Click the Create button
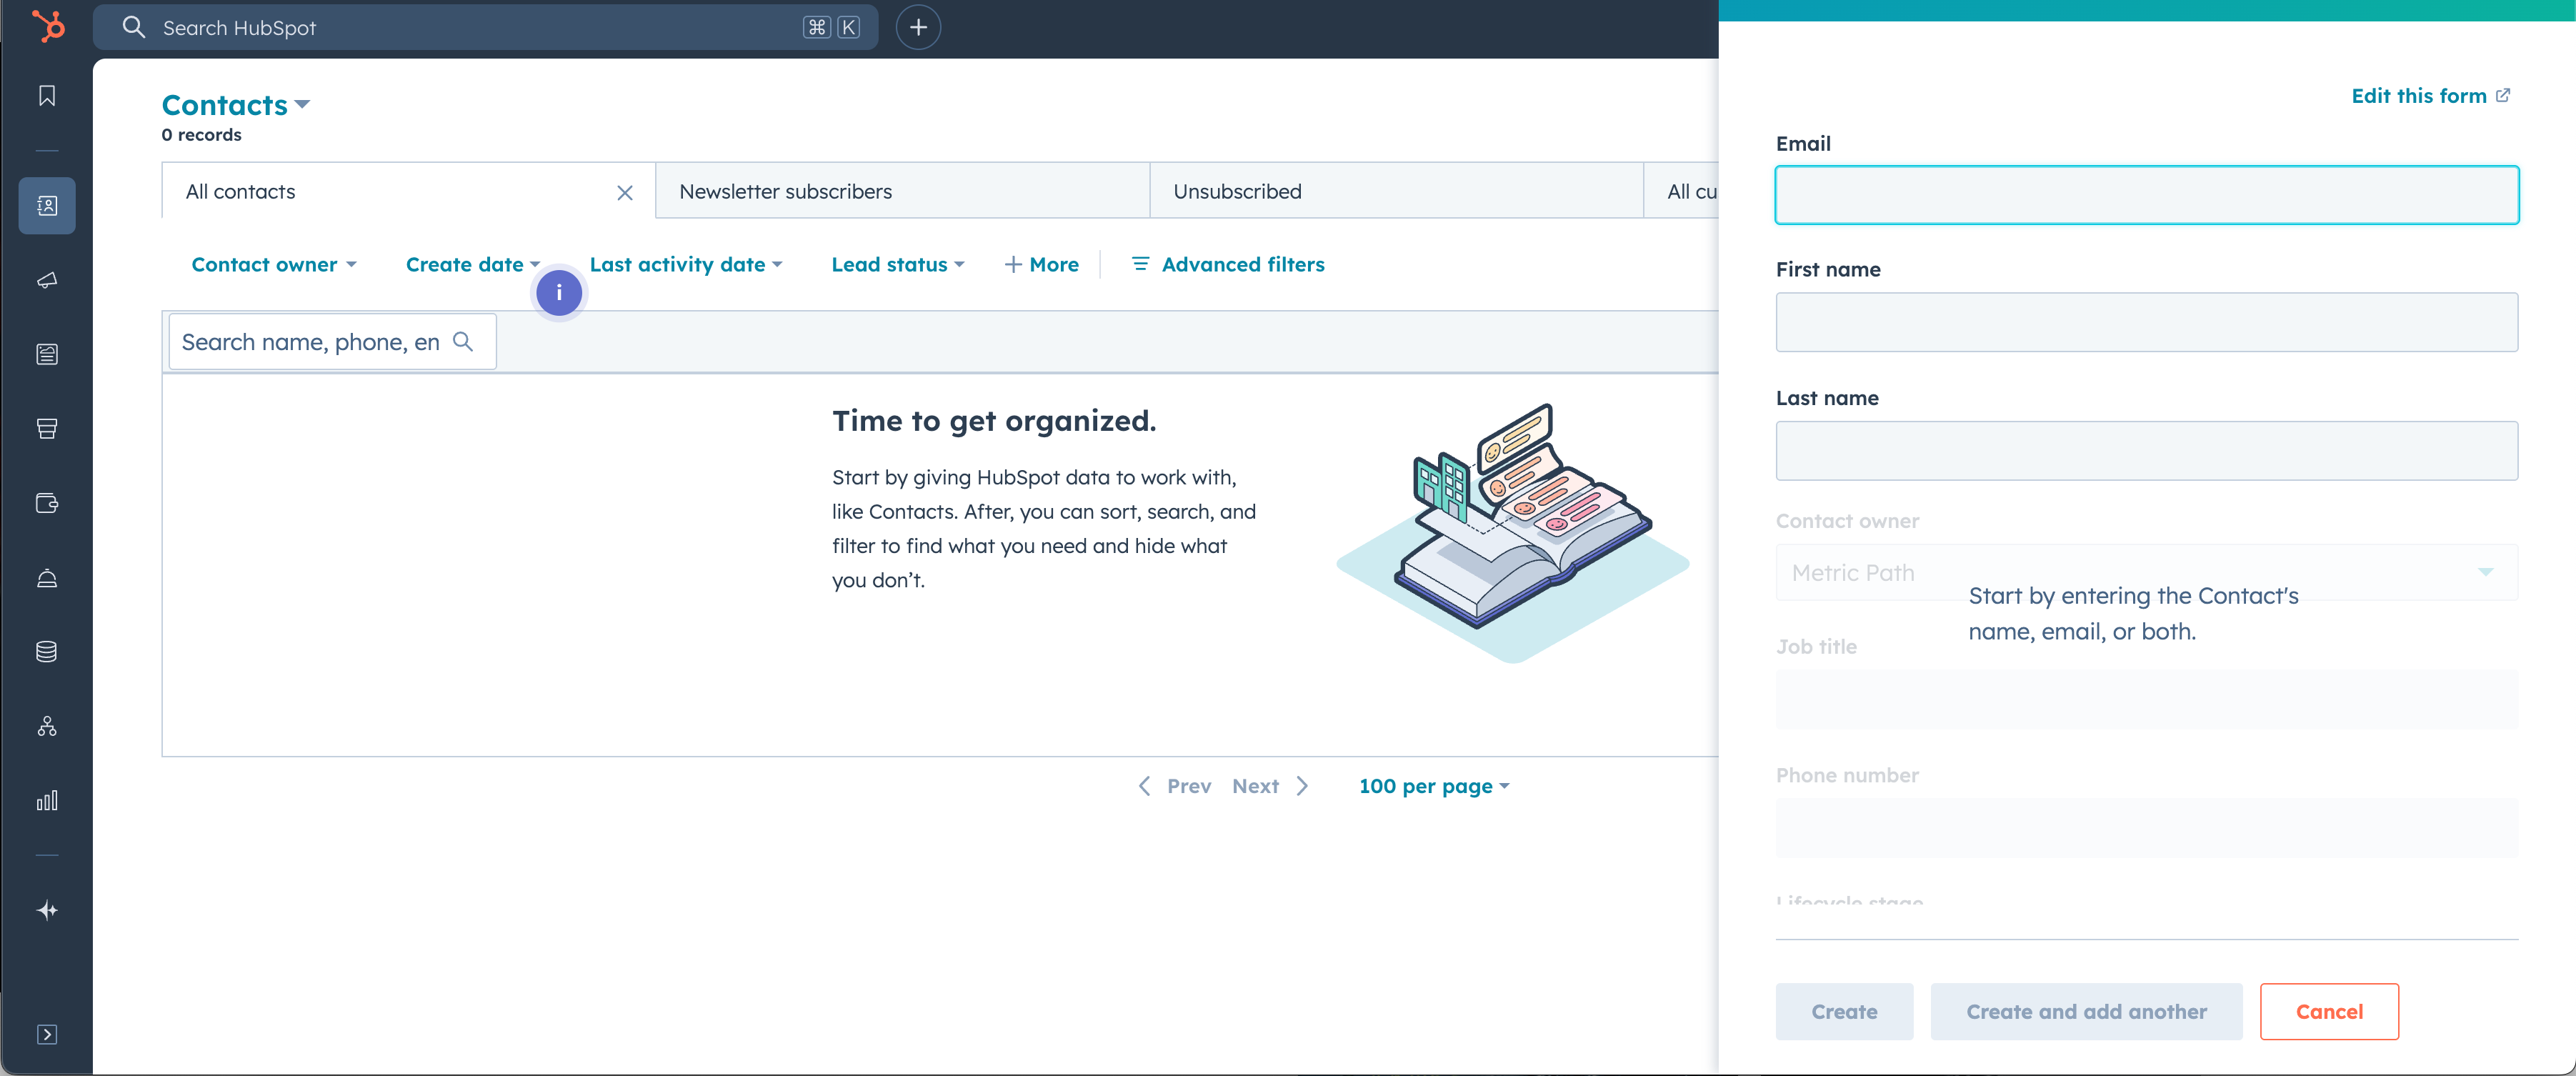This screenshot has height=1076, width=2576. [x=1844, y=1011]
